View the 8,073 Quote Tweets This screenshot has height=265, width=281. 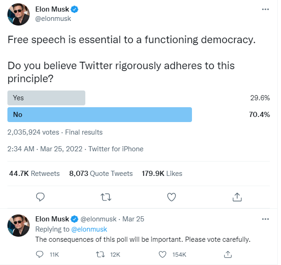101,174
